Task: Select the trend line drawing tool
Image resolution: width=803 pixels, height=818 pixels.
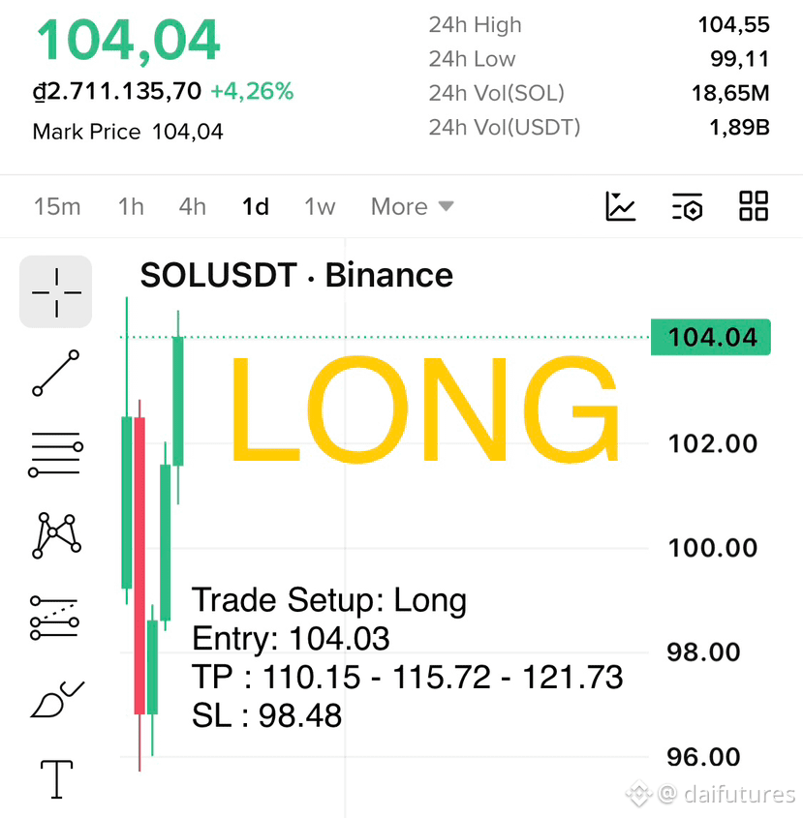Action: [56, 373]
